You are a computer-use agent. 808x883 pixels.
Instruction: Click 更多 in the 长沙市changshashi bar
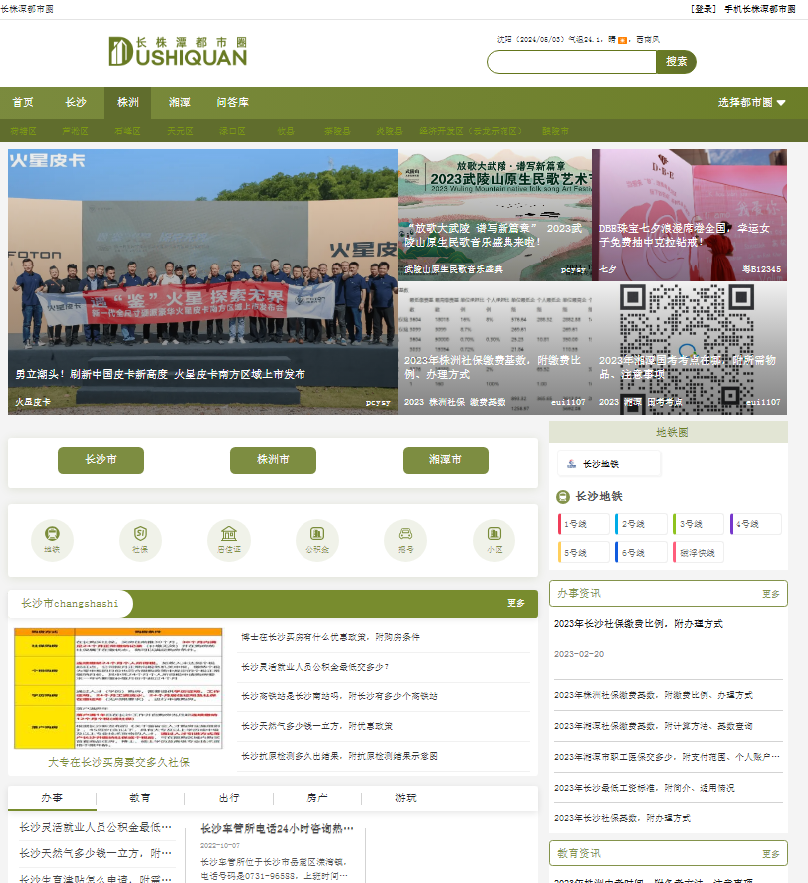516,604
